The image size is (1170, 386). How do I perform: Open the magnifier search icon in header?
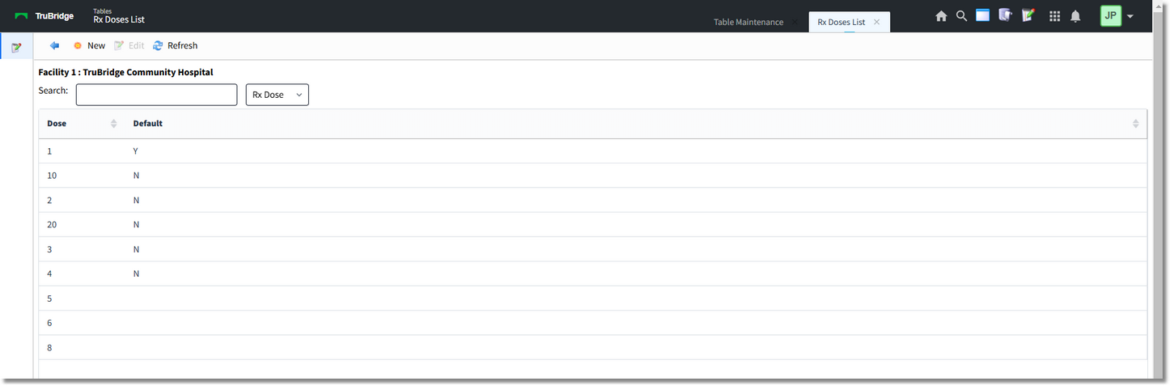961,15
